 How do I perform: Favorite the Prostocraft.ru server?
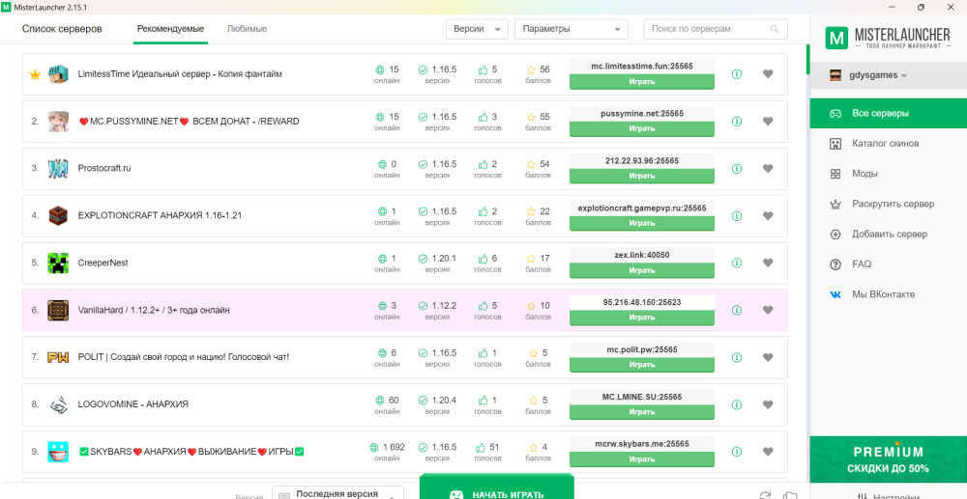click(x=768, y=169)
